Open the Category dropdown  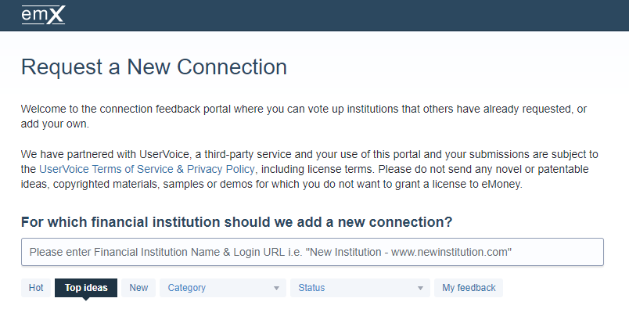click(223, 288)
